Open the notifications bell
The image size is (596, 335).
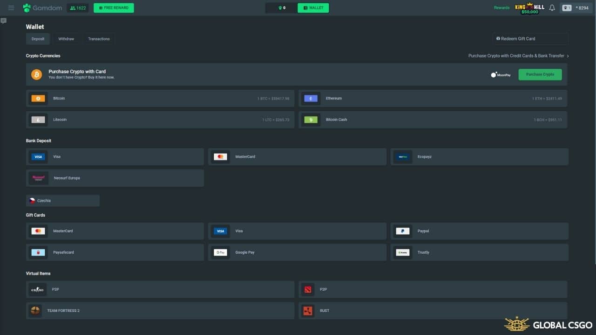pyautogui.click(x=552, y=8)
